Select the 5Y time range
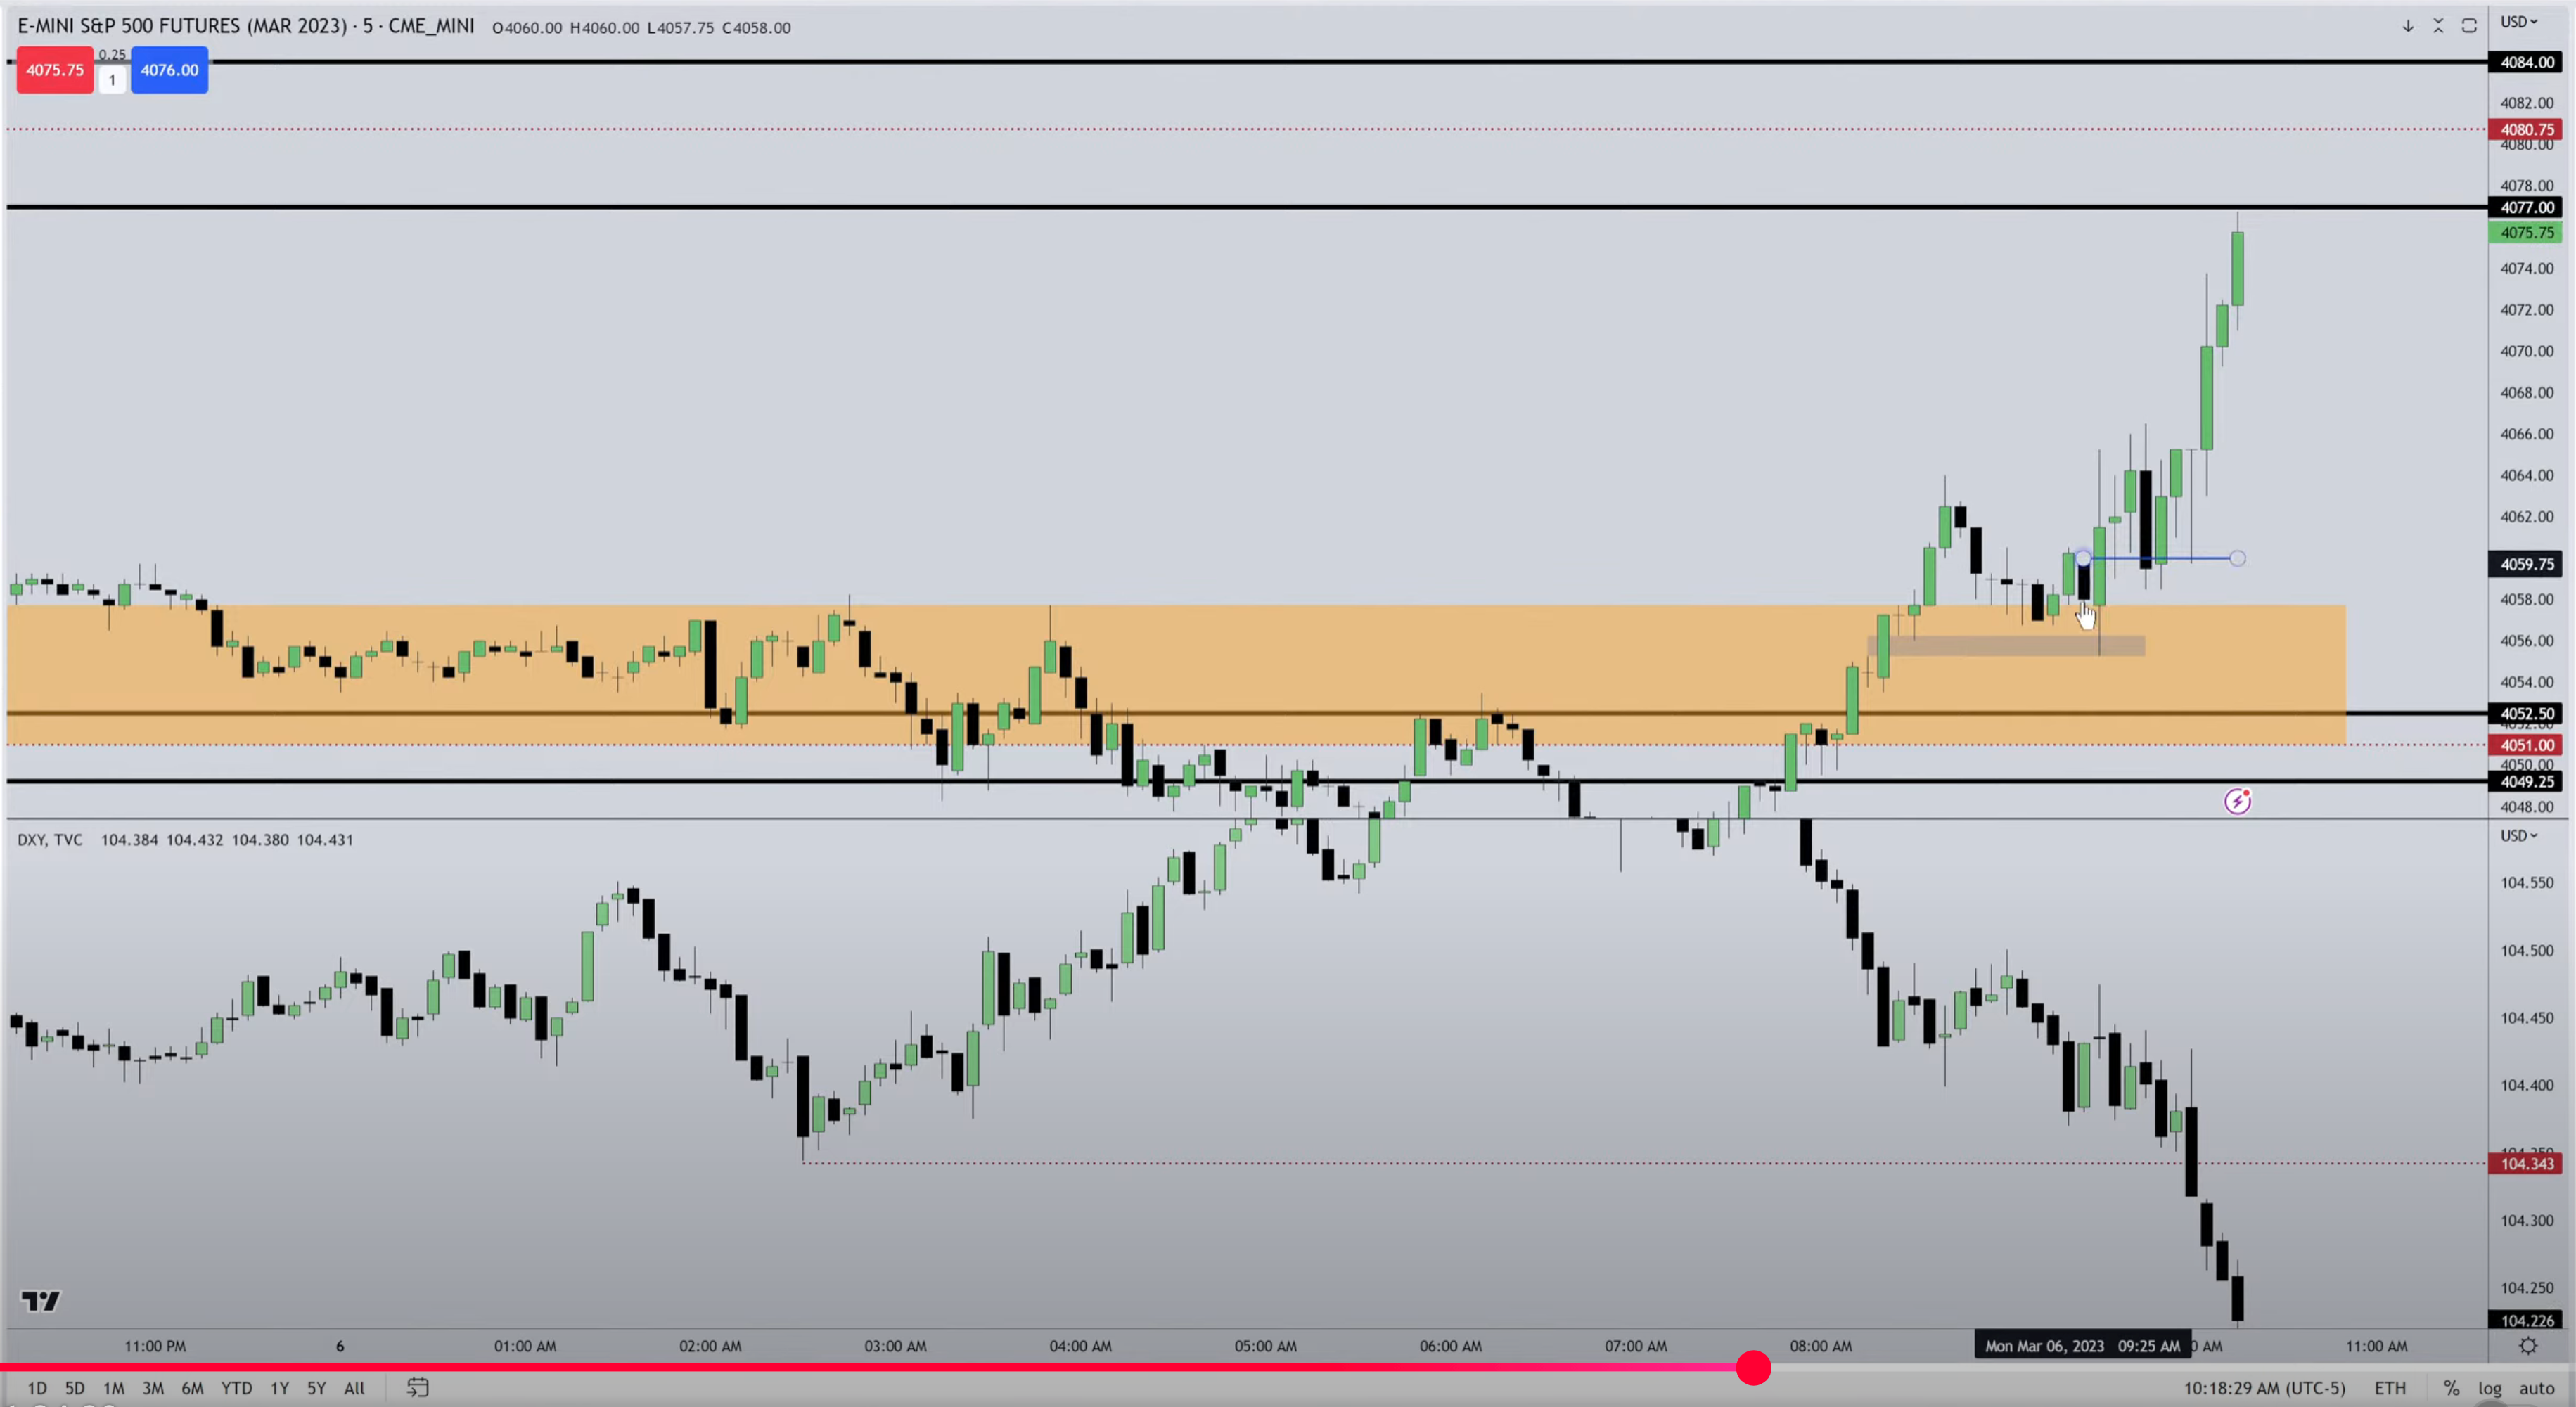 (317, 1388)
